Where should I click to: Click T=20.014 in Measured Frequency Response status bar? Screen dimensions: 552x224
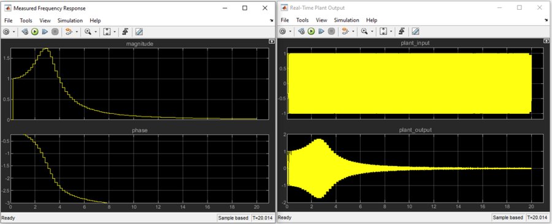[263, 218]
